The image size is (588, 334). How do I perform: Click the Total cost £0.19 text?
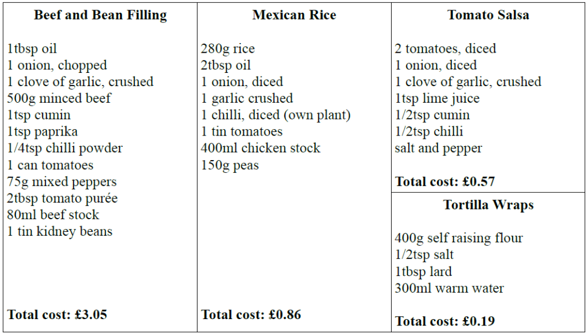[x=445, y=321]
